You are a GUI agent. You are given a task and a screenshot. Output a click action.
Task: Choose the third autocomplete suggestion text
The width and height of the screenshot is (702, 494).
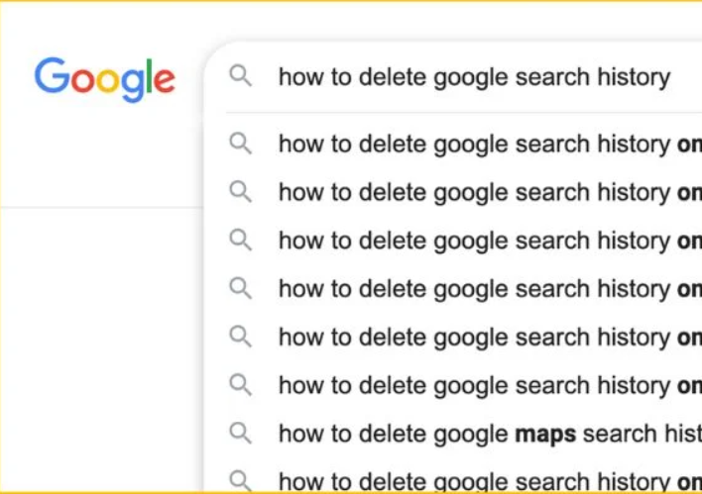[490, 241]
